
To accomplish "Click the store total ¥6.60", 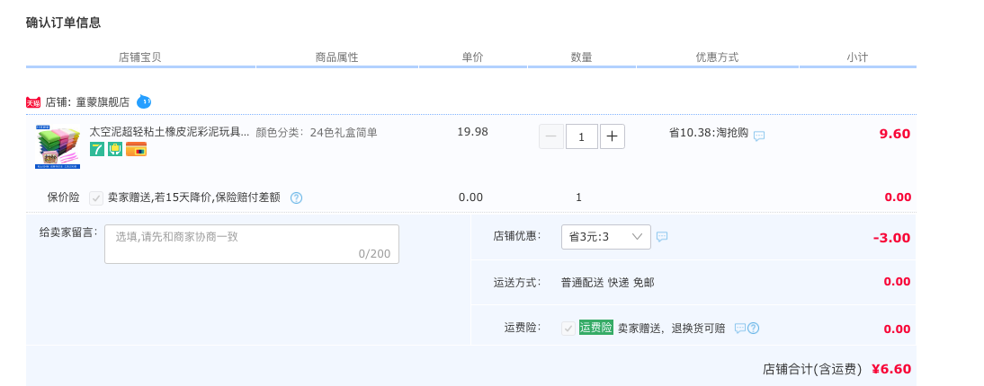I will [891, 369].
